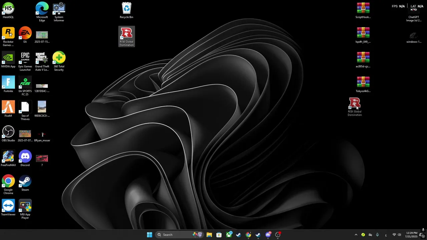Click the green round tray icon
Image resolution: width=427 pixels, height=240 pixels.
(363, 235)
